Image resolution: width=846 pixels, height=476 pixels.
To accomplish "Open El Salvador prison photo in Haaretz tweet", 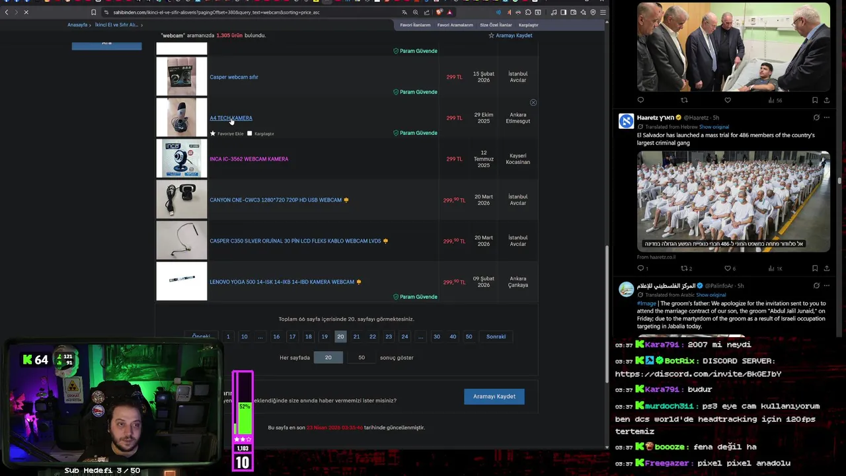I will pos(733,202).
